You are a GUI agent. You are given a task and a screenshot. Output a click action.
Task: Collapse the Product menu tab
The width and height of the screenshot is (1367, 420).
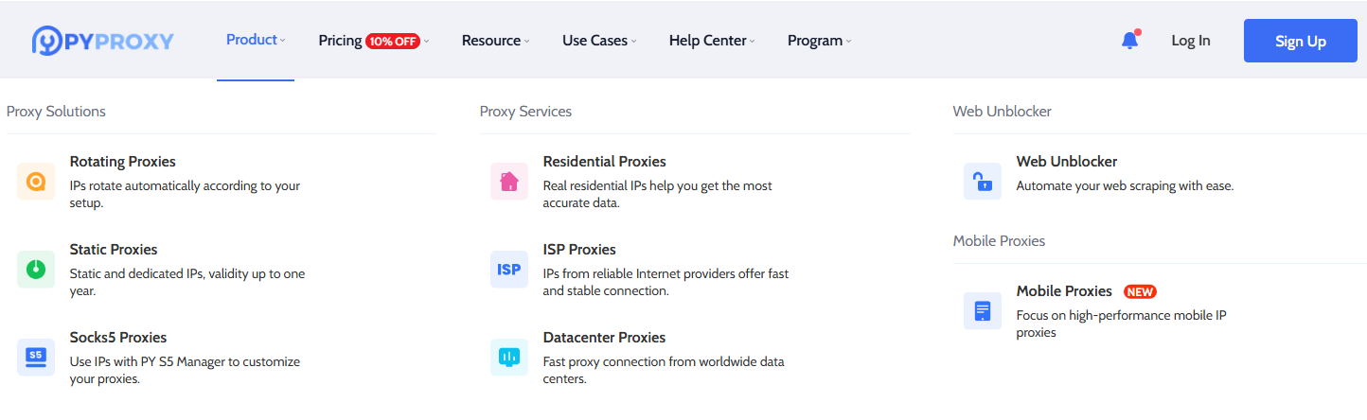tap(255, 40)
